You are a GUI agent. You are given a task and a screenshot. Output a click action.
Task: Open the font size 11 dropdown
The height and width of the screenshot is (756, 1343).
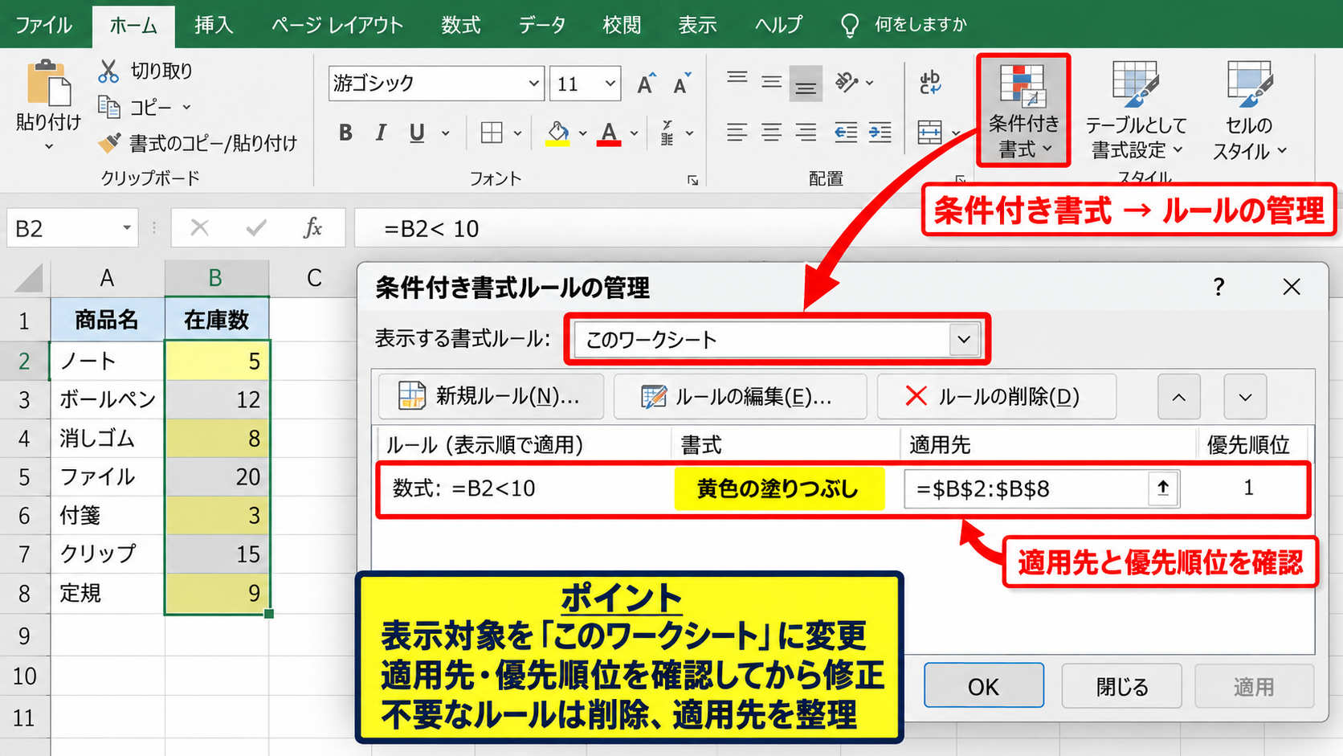[x=610, y=84]
